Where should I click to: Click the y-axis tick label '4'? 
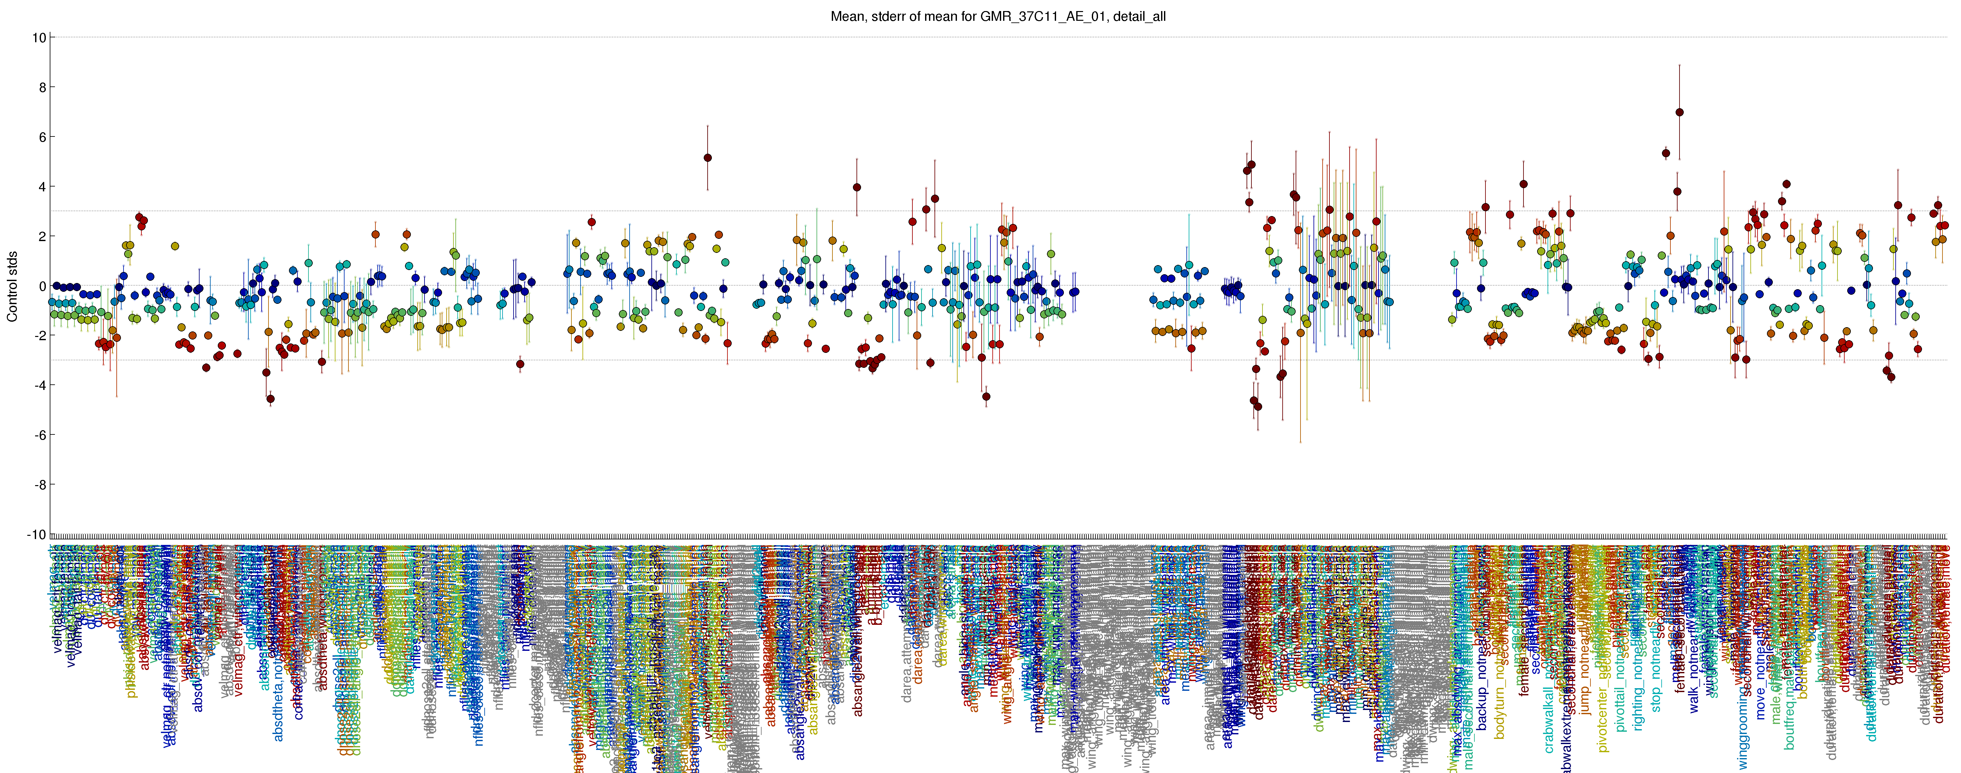point(43,187)
